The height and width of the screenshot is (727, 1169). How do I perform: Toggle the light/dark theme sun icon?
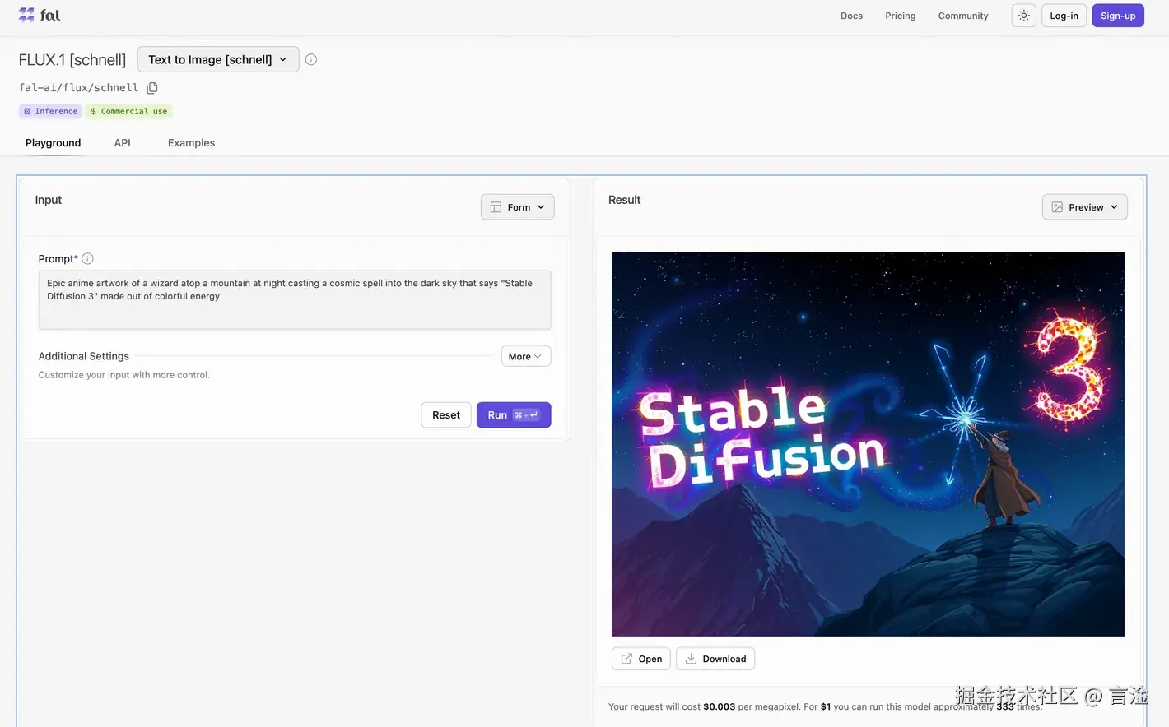[x=1023, y=16]
